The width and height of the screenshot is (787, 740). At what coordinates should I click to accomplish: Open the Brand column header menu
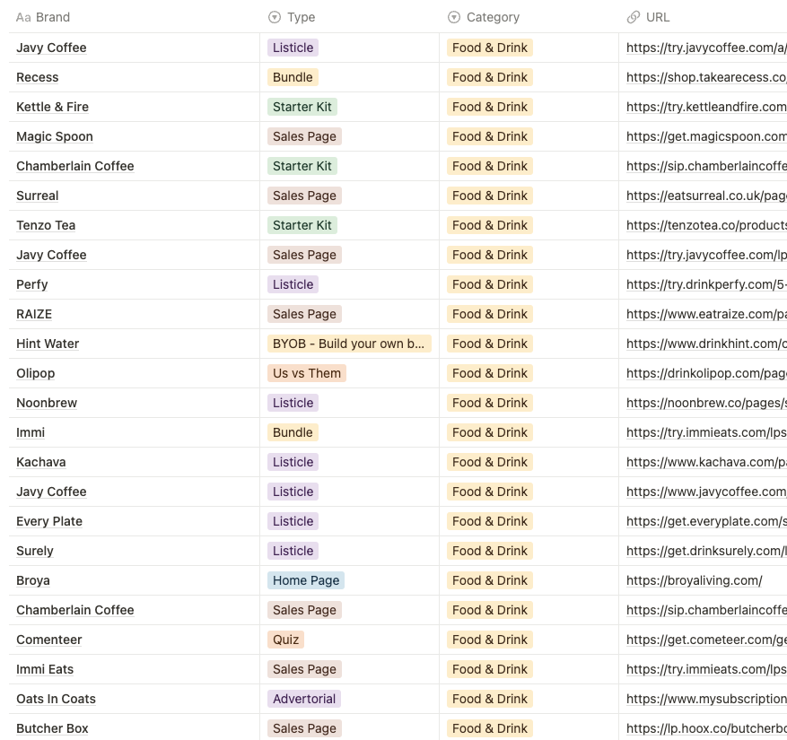pyautogui.click(x=134, y=17)
